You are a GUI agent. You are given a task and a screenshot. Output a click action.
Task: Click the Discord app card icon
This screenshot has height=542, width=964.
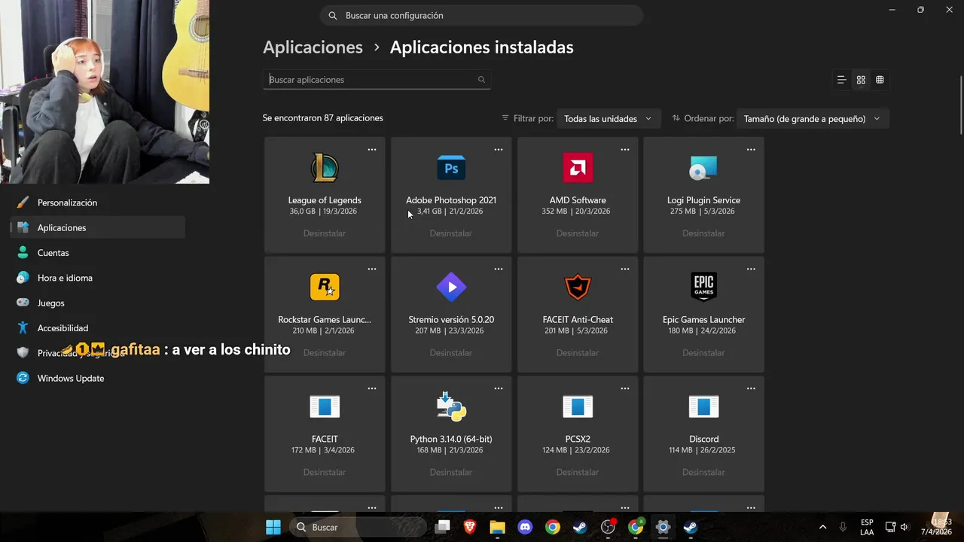tap(703, 406)
